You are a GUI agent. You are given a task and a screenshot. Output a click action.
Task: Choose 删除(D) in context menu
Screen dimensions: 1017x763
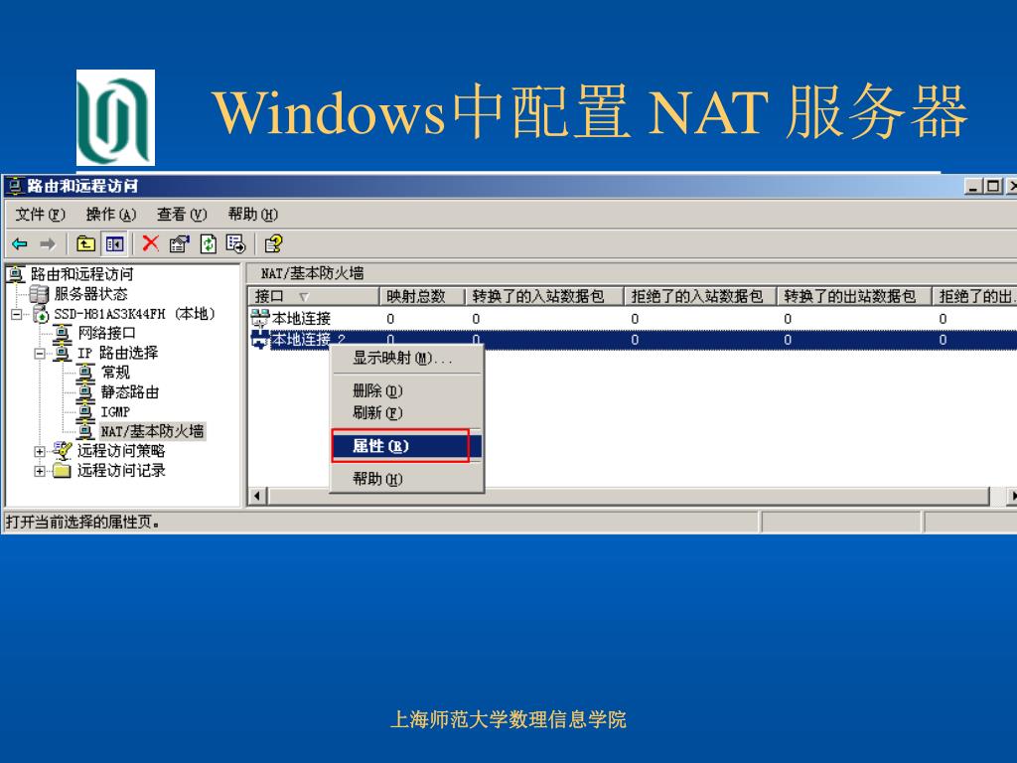pyautogui.click(x=406, y=390)
